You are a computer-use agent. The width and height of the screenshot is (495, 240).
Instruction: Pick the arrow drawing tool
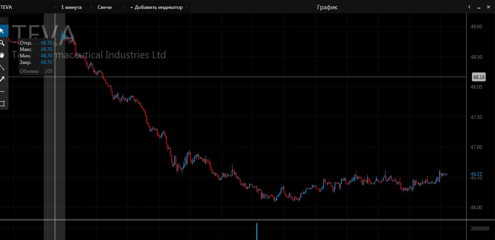2,79
